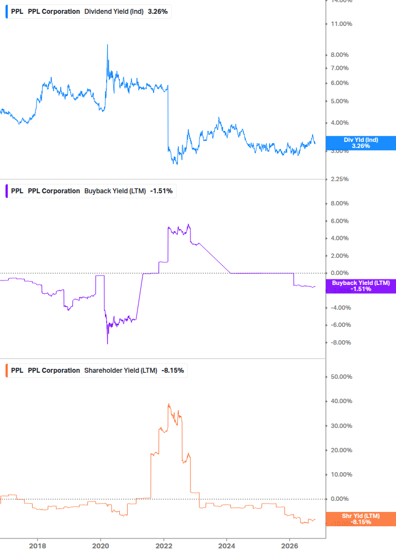Click the 2.25% tick in dividend yield axis
The height and width of the screenshot is (555, 396).
click(x=340, y=179)
